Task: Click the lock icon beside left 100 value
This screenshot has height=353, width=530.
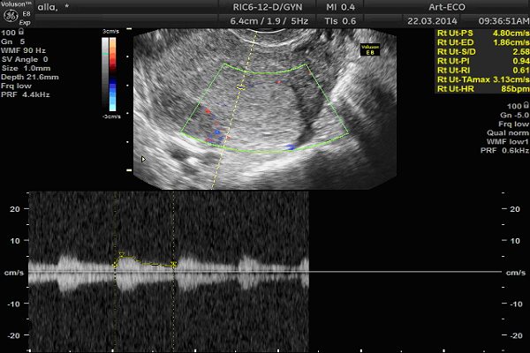Action: coord(21,32)
